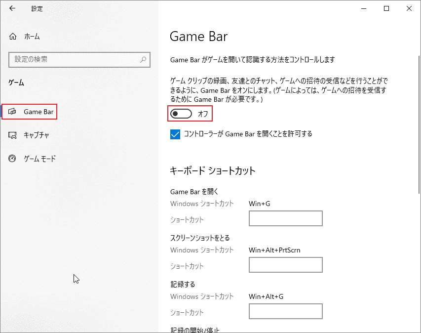421x333 pixels.
Task: Click the キャプチャ capture icon
Action: (x=12, y=135)
